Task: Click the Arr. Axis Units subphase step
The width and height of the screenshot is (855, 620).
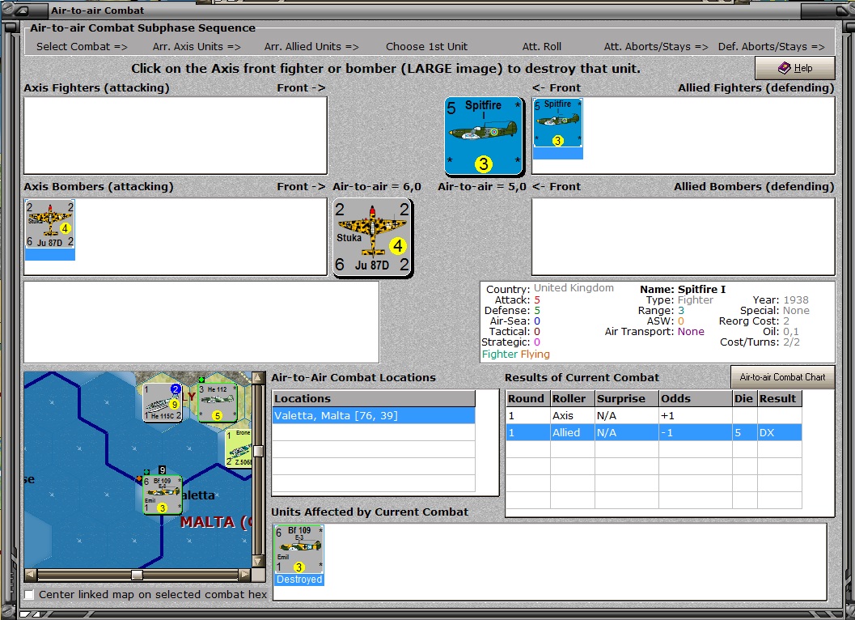Action: pos(197,47)
